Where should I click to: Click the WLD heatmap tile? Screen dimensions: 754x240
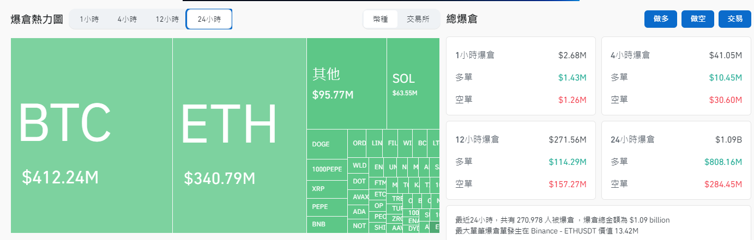359,165
